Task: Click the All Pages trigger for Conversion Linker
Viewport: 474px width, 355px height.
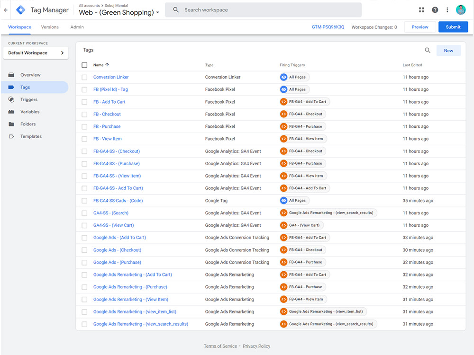Action: (x=294, y=77)
